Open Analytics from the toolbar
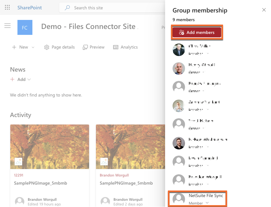The image size is (271, 207). [x=125, y=47]
